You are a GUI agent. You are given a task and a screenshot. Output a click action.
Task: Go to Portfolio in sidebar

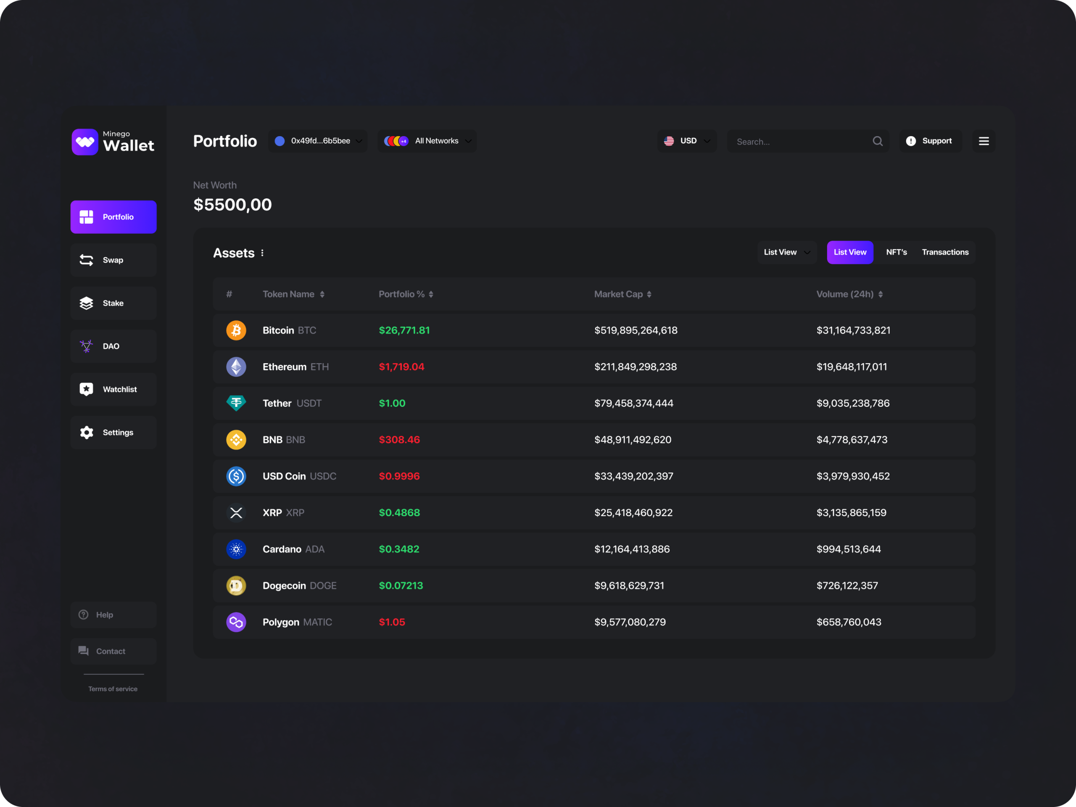[x=113, y=217]
